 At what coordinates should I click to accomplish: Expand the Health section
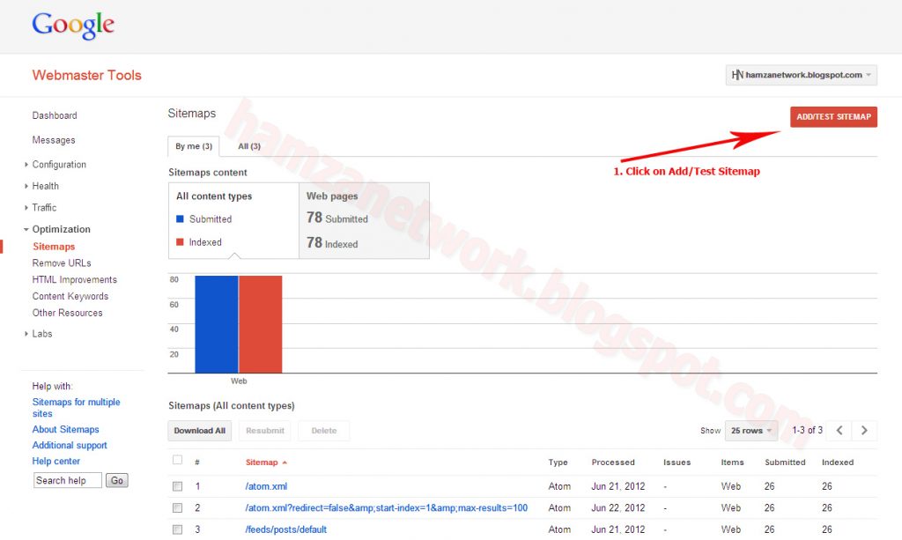coord(45,186)
